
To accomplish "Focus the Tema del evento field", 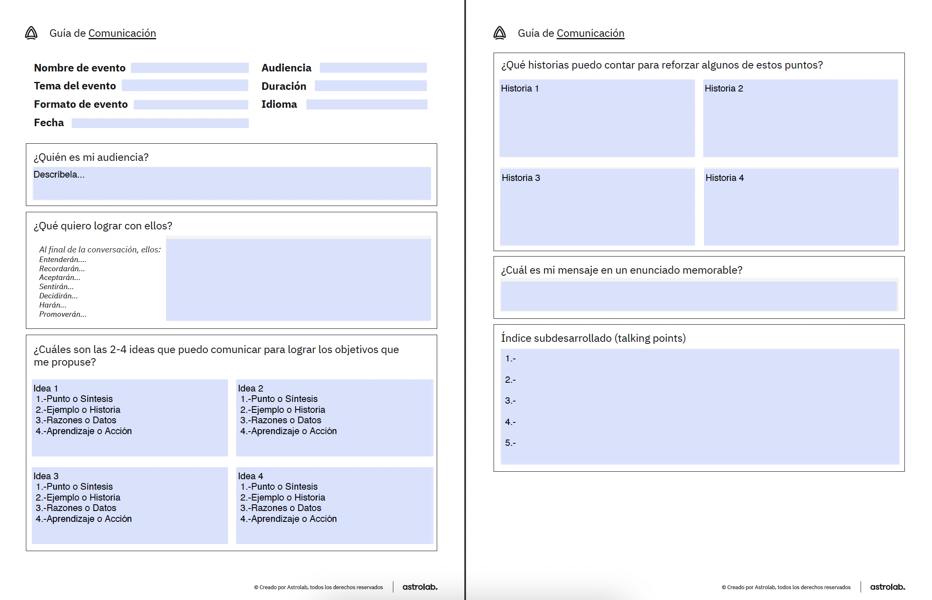I will click(x=185, y=86).
